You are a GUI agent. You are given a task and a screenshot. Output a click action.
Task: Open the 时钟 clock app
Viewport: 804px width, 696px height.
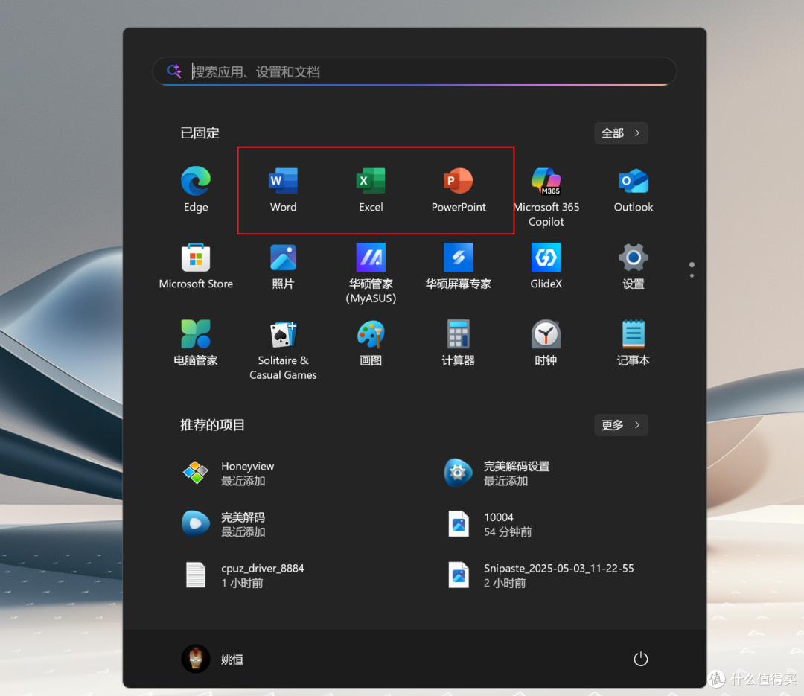(x=546, y=342)
